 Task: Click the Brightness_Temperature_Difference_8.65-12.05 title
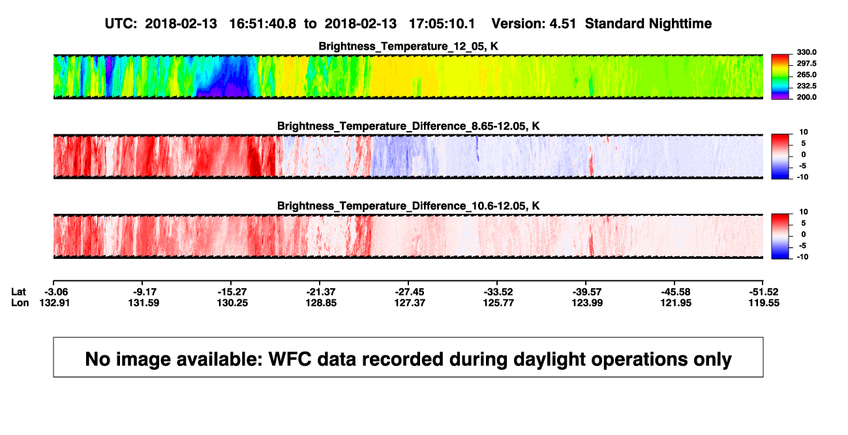pyautogui.click(x=408, y=126)
